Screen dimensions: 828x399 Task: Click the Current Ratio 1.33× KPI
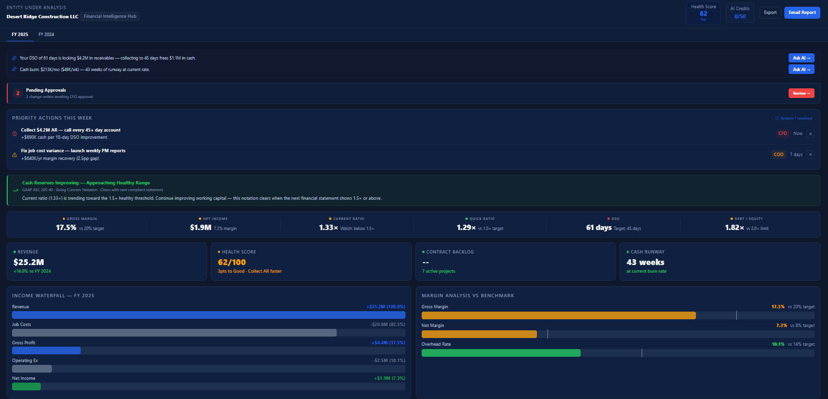pos(346,224)
